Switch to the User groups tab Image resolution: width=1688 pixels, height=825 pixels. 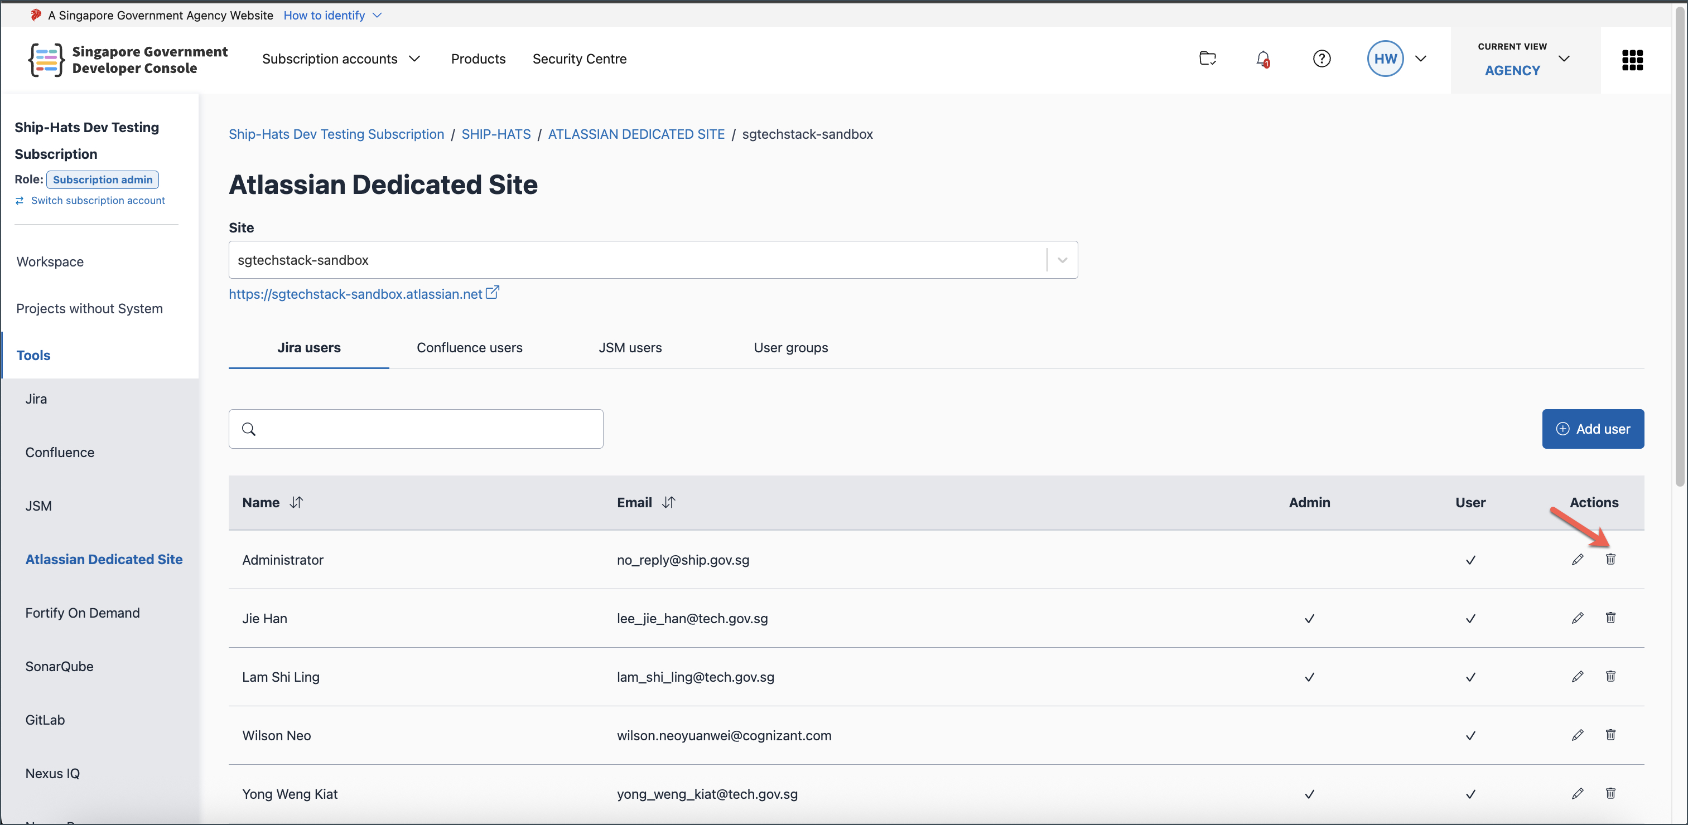tap(790, 348)
